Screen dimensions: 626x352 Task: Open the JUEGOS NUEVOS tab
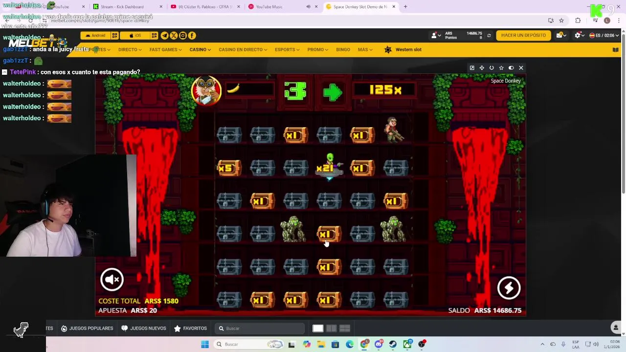144,329
